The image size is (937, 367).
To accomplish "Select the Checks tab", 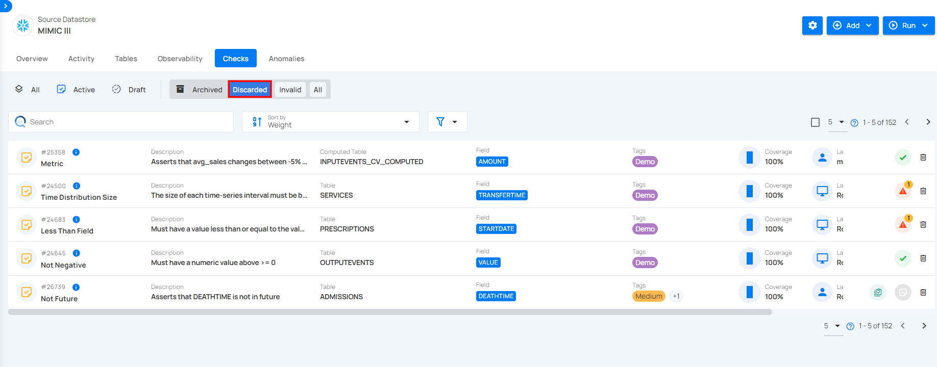I will point(236,59).
